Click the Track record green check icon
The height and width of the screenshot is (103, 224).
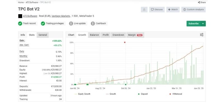(20, 23)
